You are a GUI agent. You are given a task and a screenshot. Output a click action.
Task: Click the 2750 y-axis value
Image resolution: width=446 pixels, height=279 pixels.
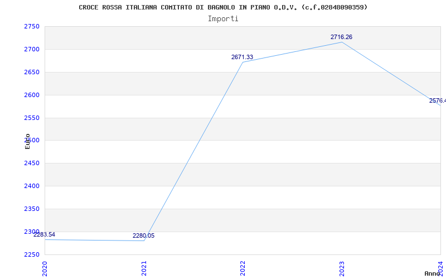click(32, 26)
